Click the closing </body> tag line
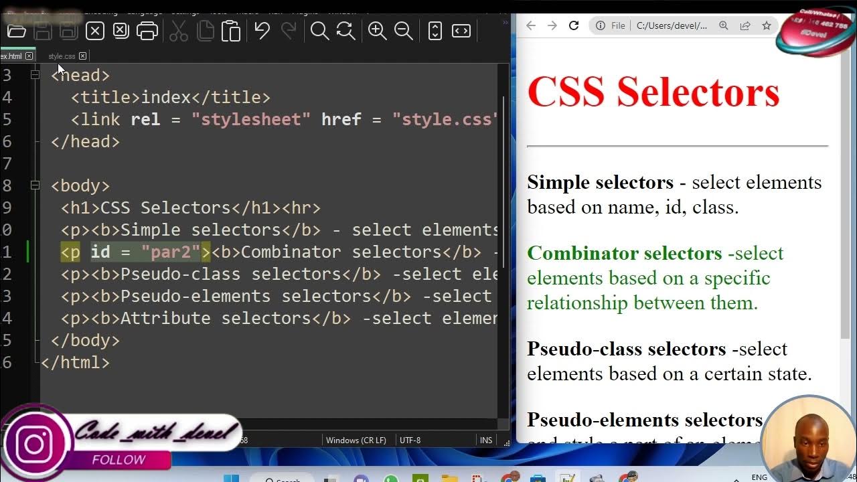Viewport: 857px width, 482px height. [85, 340]
